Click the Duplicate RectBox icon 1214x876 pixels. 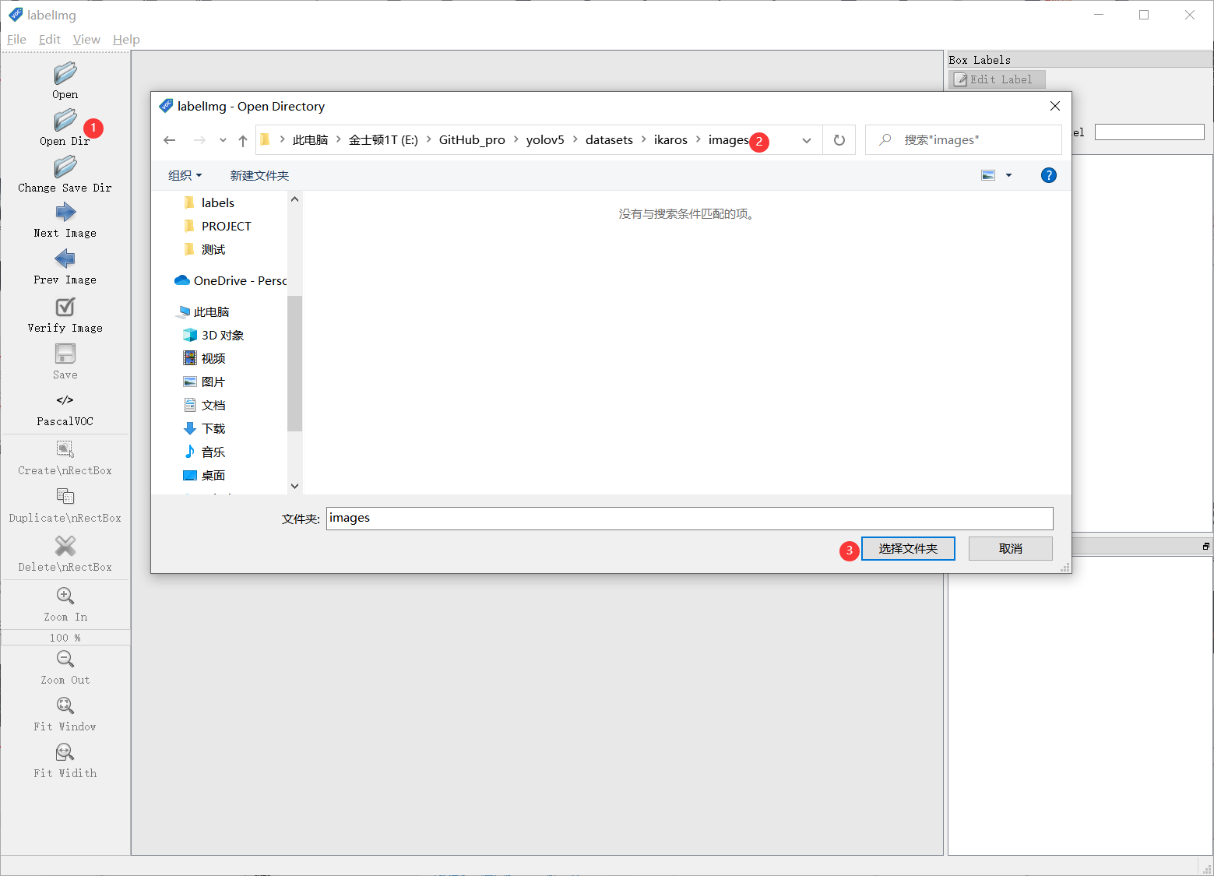[x=65, y=496]
